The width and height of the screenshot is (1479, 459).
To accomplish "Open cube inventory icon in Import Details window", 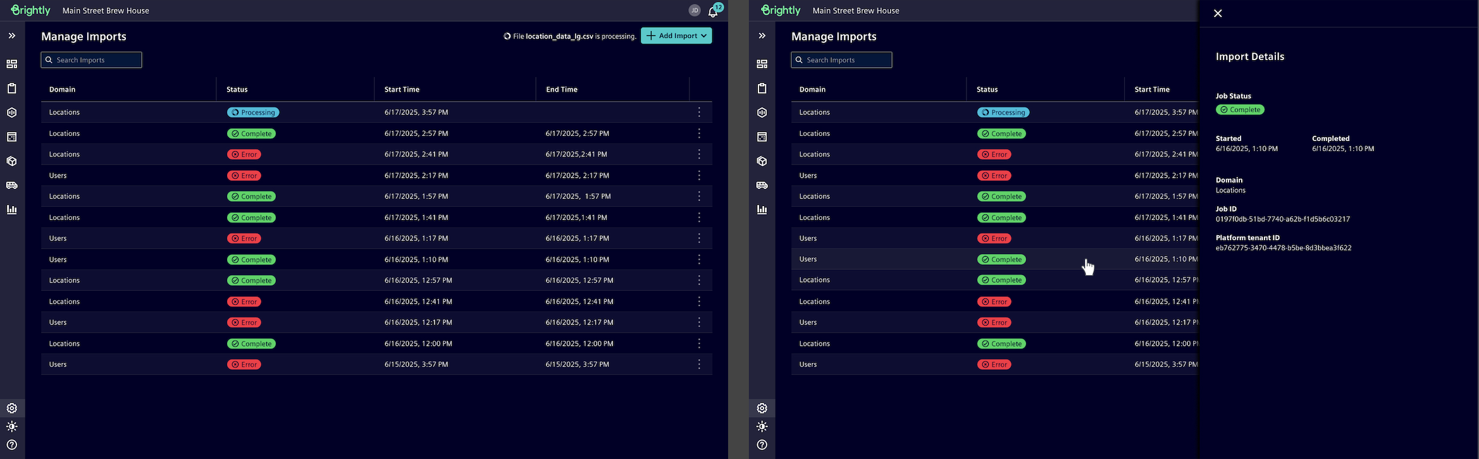I will pyautogui.click(x=762, y=161).
